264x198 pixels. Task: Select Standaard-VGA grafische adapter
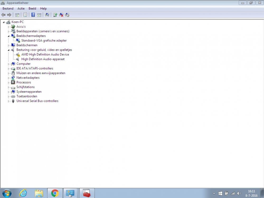point(44,41)
